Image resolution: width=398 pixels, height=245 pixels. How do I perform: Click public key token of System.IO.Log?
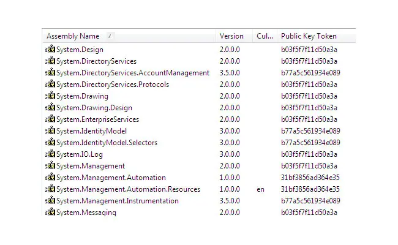309,154
